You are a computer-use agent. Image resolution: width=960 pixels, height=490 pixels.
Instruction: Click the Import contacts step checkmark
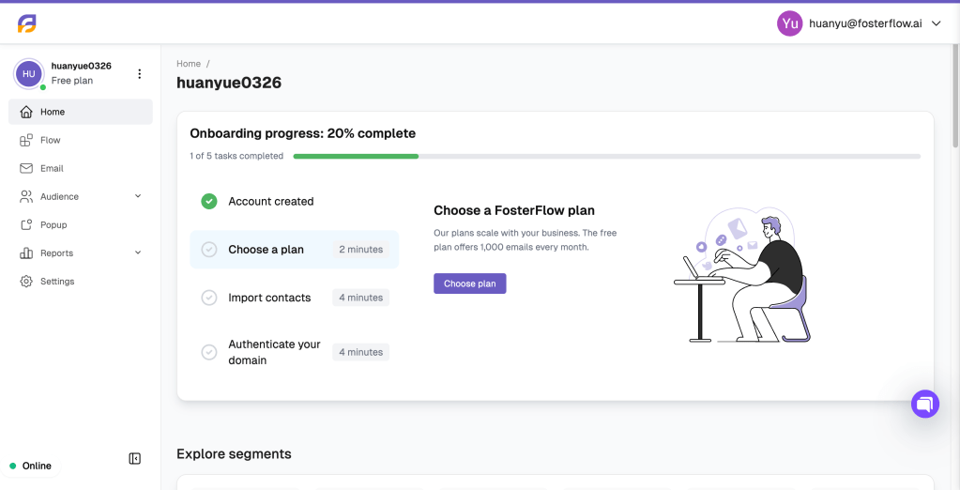click(x=209, y=298)
